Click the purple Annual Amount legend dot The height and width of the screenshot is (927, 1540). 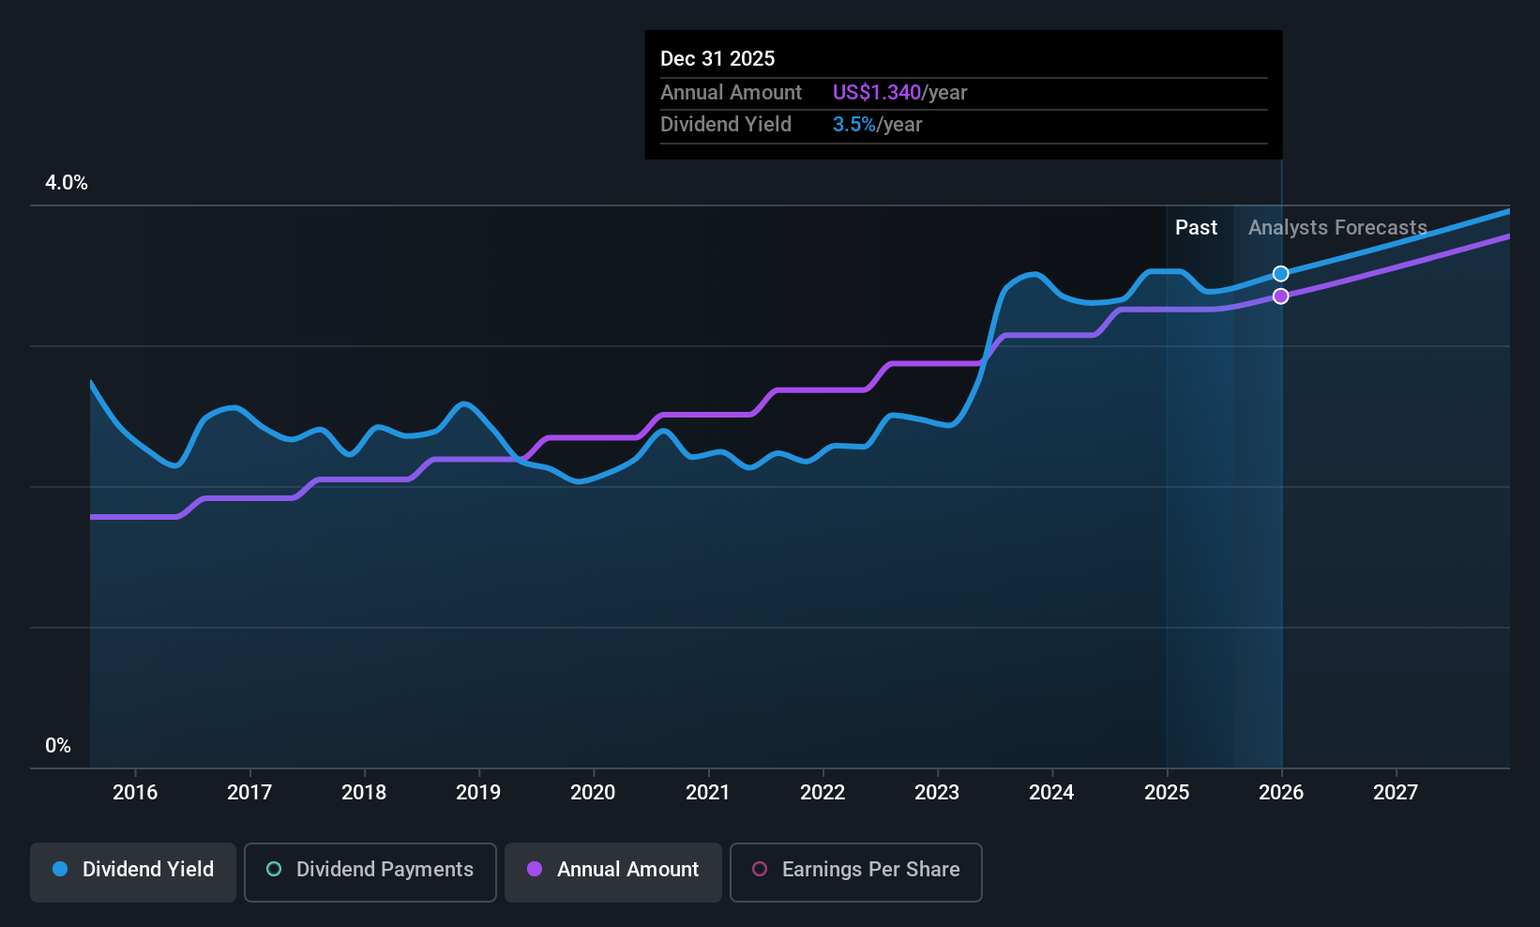(x=535, y=869)
